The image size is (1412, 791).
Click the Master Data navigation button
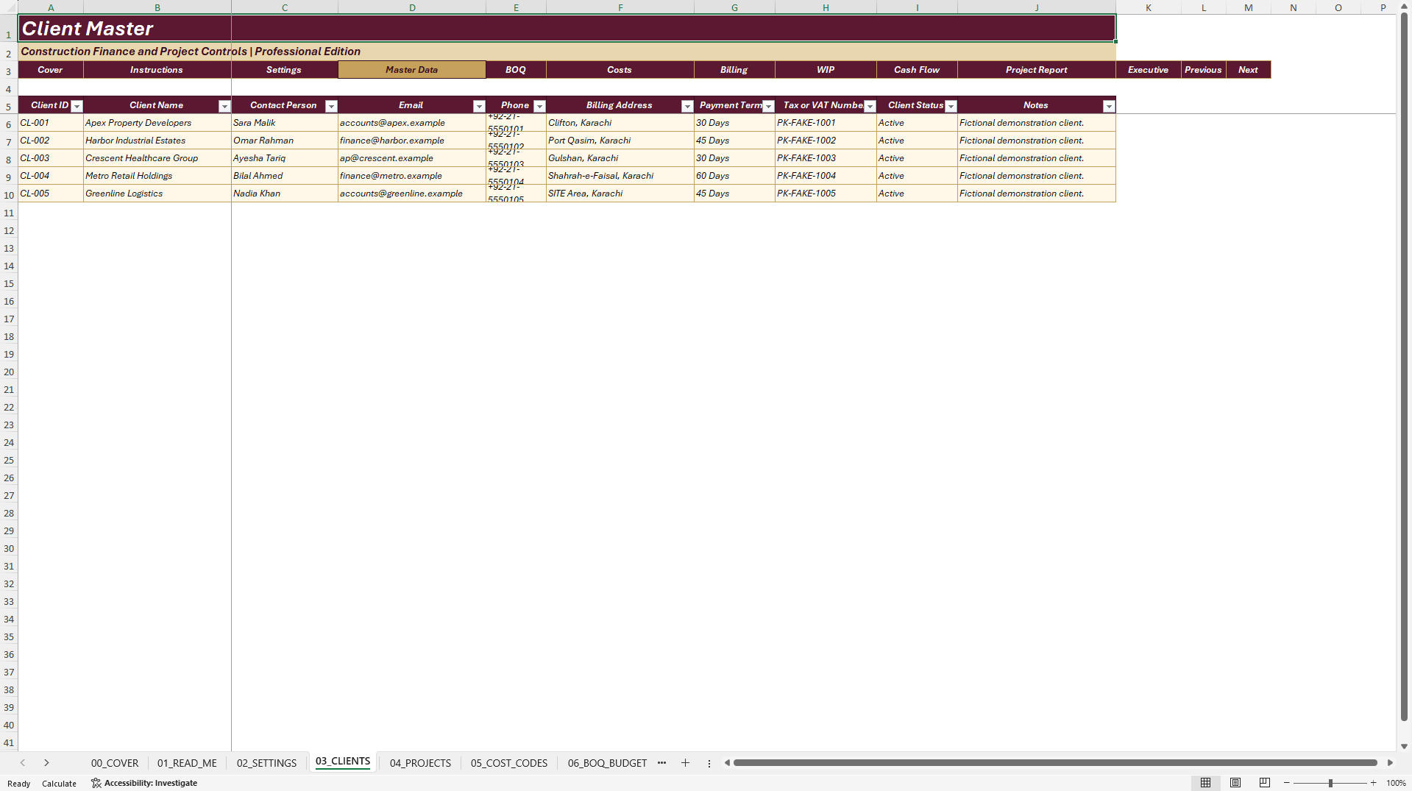tap(412, 70)
